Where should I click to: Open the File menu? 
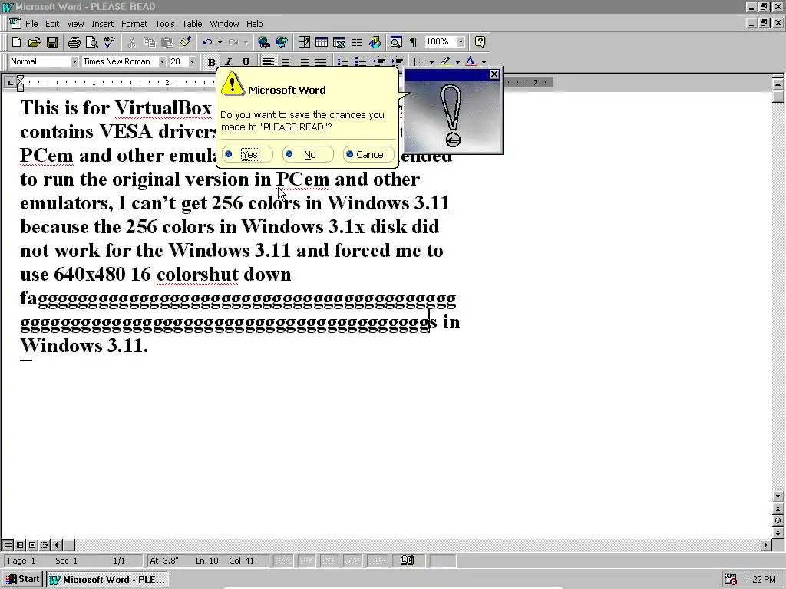(31, 24)
